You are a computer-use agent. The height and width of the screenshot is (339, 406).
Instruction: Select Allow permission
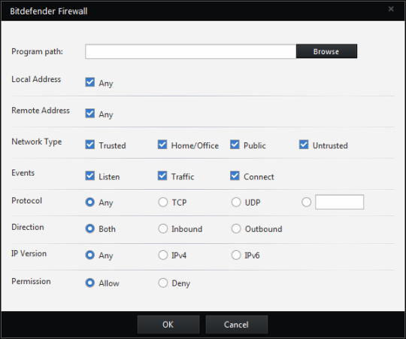(x=90, y=282)
